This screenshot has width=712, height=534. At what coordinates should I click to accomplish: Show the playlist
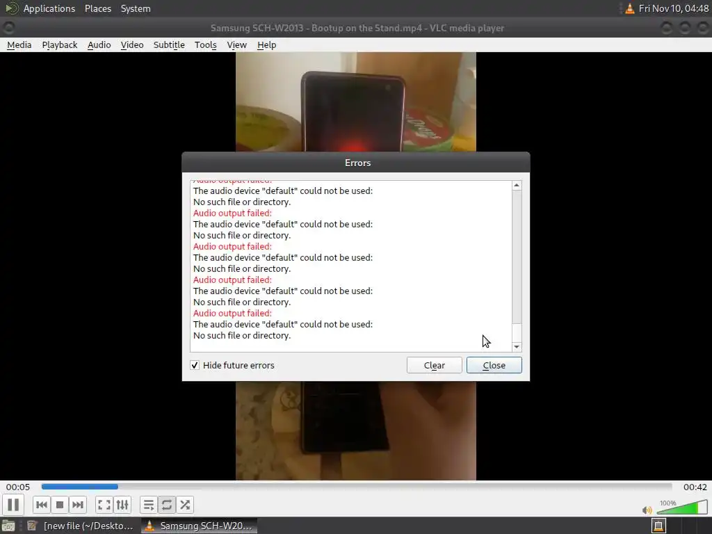[x=149, y=505]
